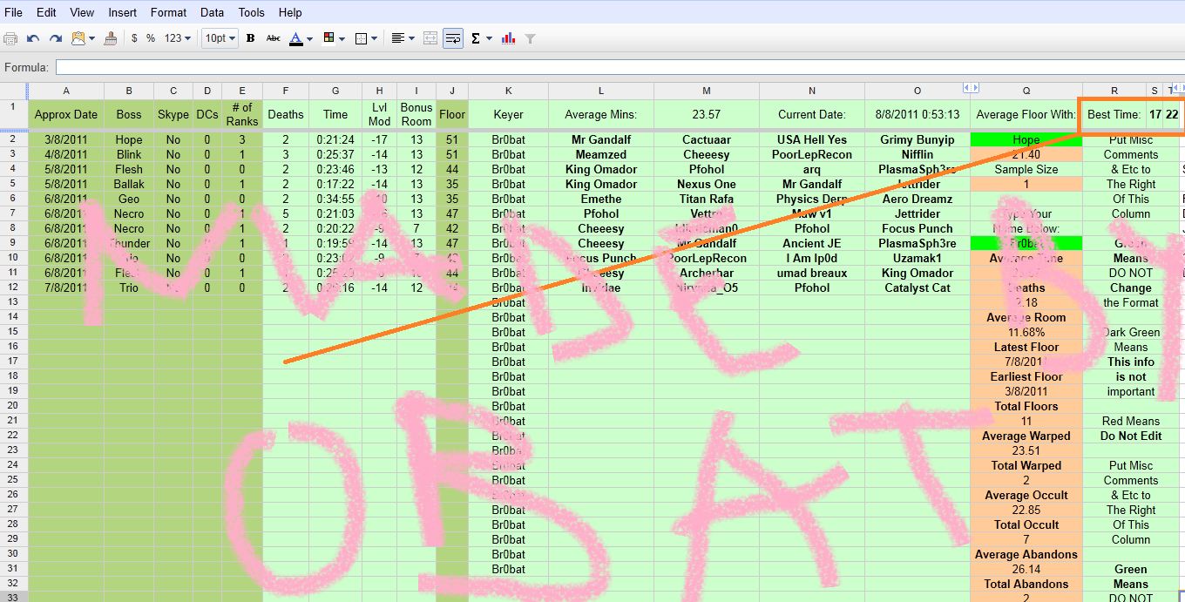Format as currency with $ button

tap(134, 38)
